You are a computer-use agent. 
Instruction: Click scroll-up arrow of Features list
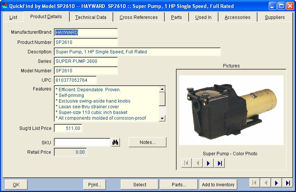pyautogui.click(x=162, y=89)
